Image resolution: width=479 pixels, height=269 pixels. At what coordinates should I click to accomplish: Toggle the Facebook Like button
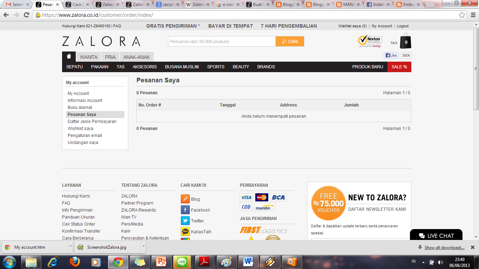[391, 55]
